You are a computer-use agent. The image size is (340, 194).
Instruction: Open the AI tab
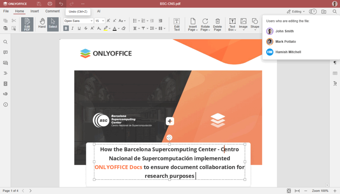(x=99, y=11)
